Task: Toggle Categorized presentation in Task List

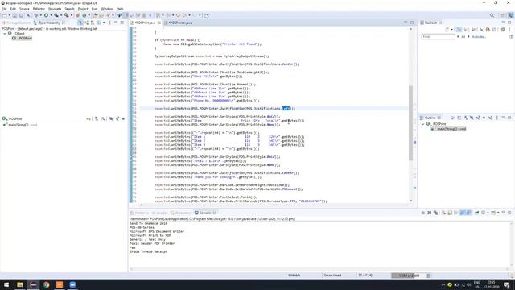Action: [459, 30]
